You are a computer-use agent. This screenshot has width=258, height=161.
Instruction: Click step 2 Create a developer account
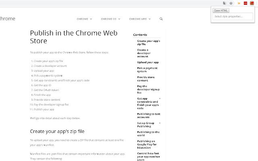coord(49,66)
